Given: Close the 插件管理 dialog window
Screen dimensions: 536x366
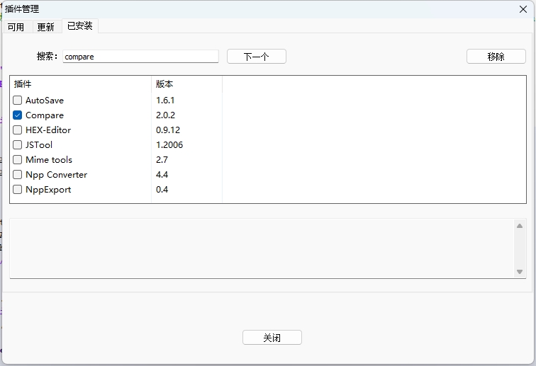Looking at the screenshot, I should [x=523, y=9].
